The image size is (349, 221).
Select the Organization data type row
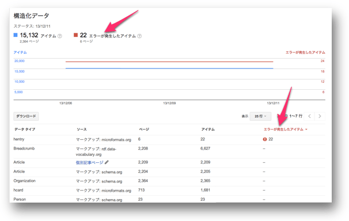click(x=169, y=181)
